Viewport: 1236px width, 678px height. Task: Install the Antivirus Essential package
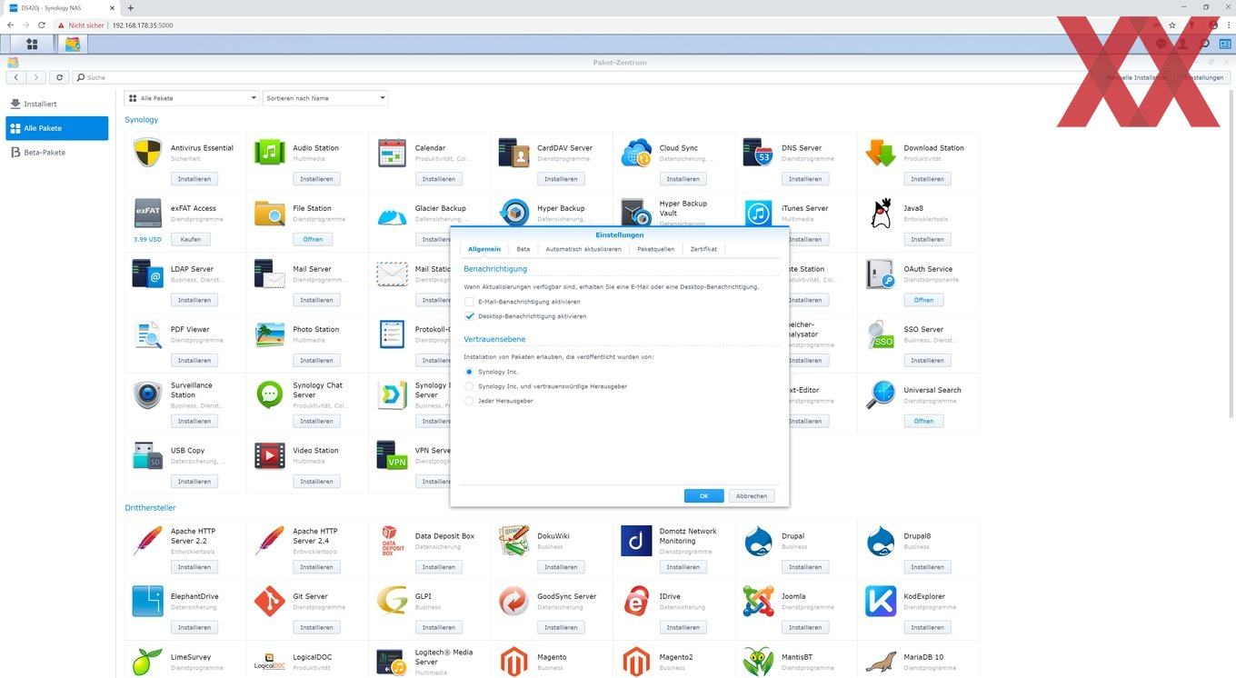click(194, 179)
